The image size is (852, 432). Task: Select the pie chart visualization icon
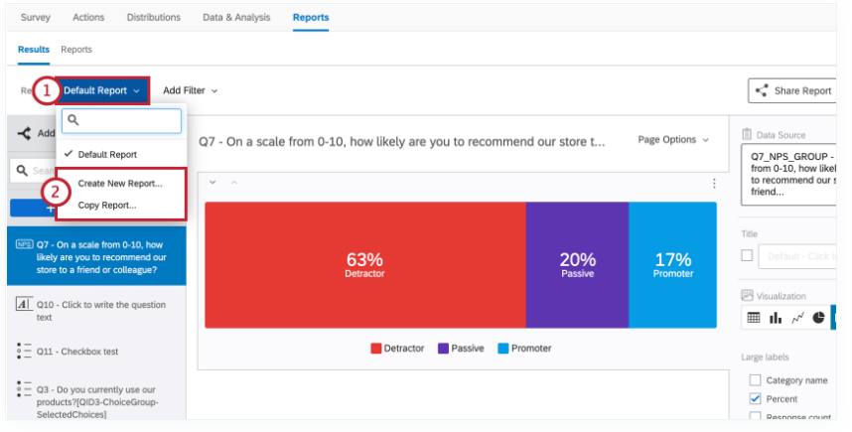[819, 317]
